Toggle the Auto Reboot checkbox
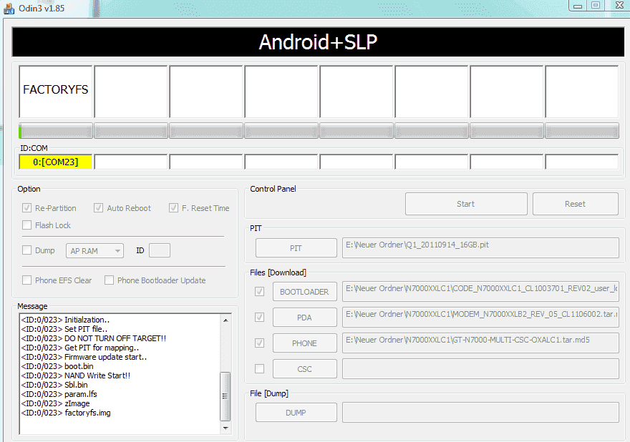Screen dimensions: 630x442 tap(99, 208)
